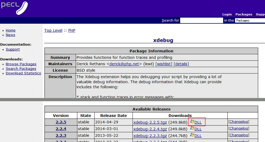This screenshot has height=142, width=265.
Task: Open version 2.2.3 release page
Action: tap(61, 136)
